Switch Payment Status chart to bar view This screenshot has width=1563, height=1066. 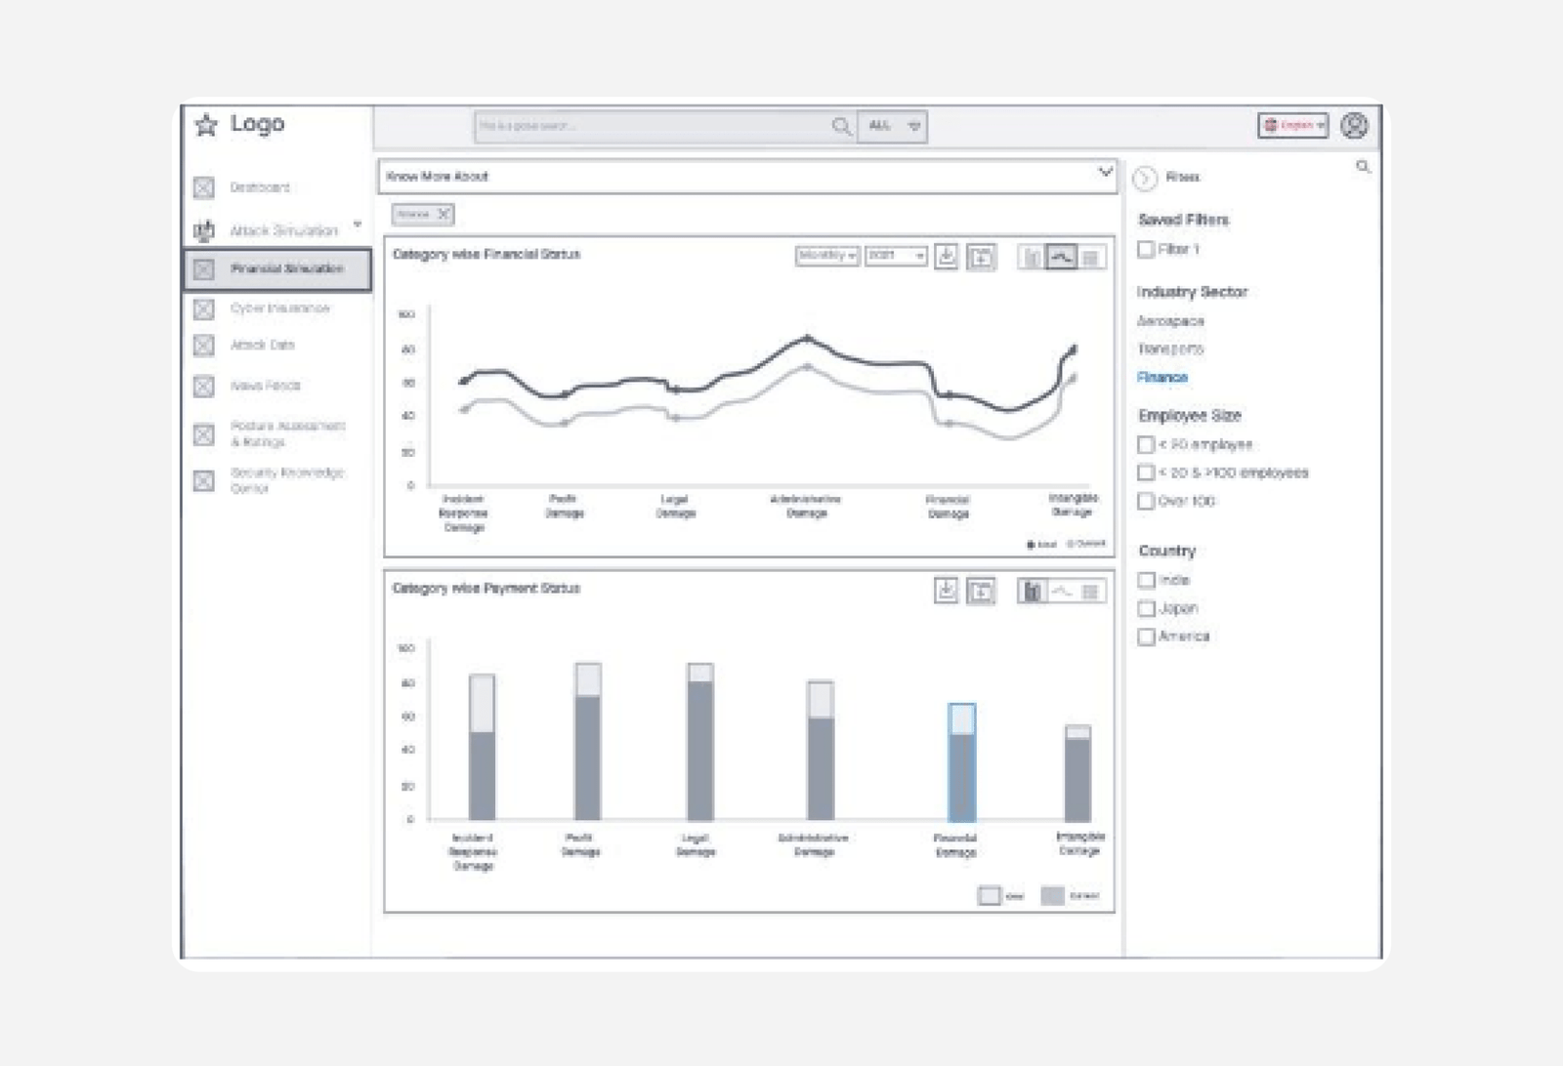(x=1032, y=591)
